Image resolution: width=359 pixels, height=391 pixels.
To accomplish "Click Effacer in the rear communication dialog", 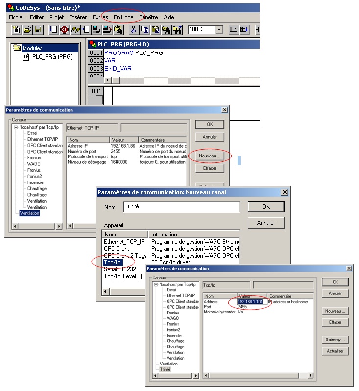I will [210, 168].
